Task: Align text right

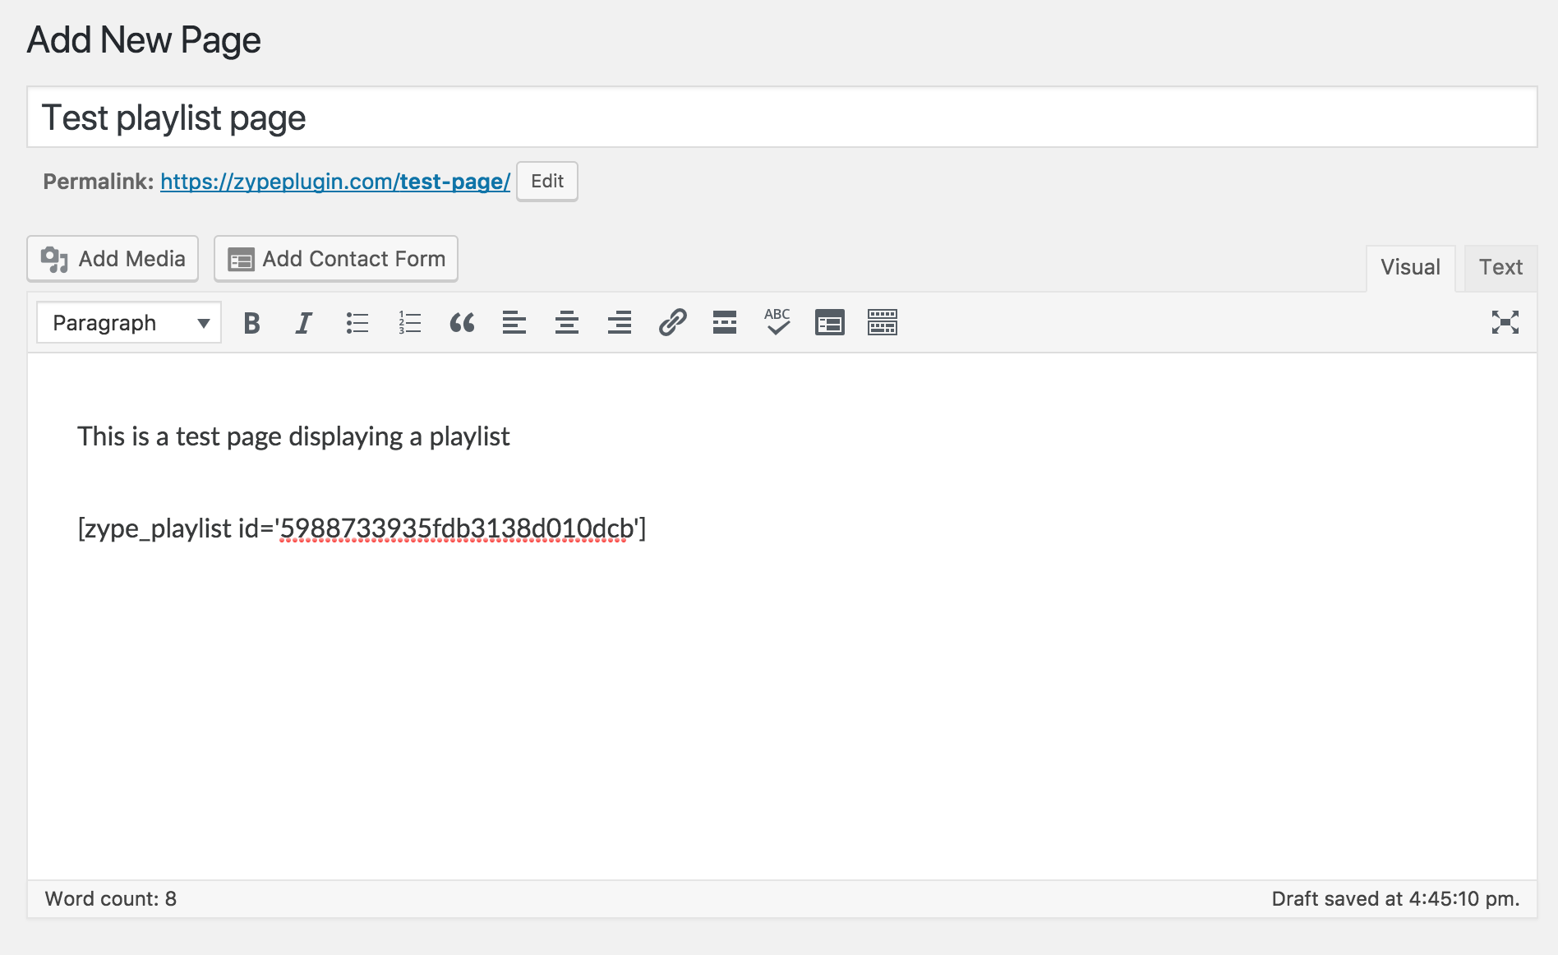Action: pos(620,323)
